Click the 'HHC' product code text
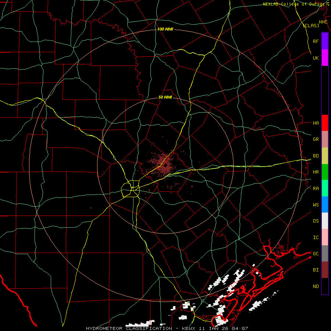The width and height of the screenshot is (331, 331). [x=323, y=22]
